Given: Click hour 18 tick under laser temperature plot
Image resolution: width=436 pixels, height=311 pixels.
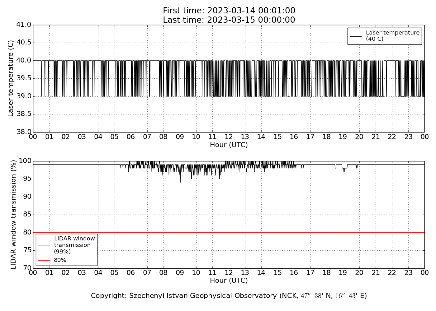Looking at the screenshot, I should pyautogui.click(x=327, y=137).
